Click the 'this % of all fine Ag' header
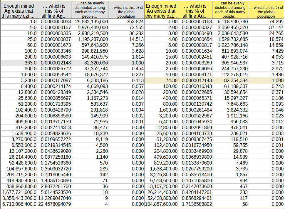Image resolution: width=285 pixels, height=209 pixels. [x=54, y=11]
